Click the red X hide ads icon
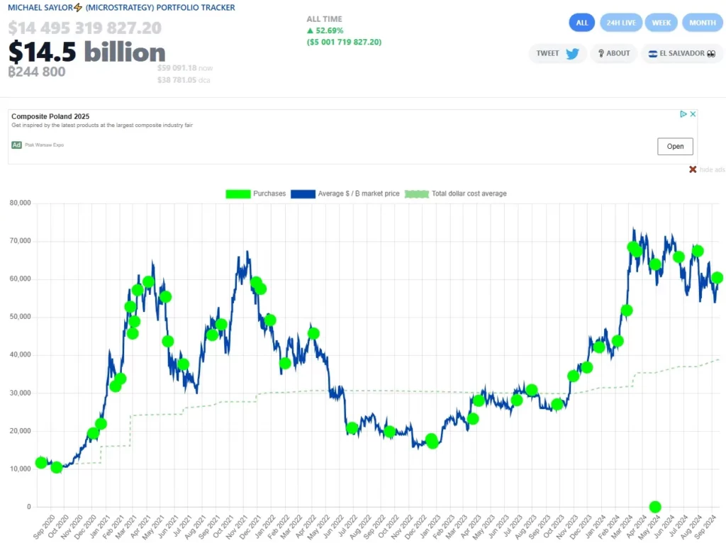The image size is (726, 543). pos(693,169)
